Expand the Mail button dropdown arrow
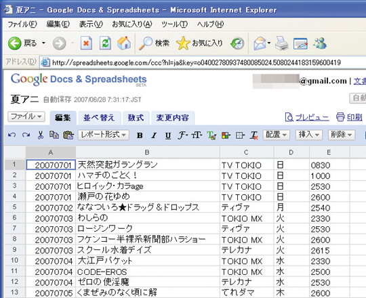 tap(269, 43)
